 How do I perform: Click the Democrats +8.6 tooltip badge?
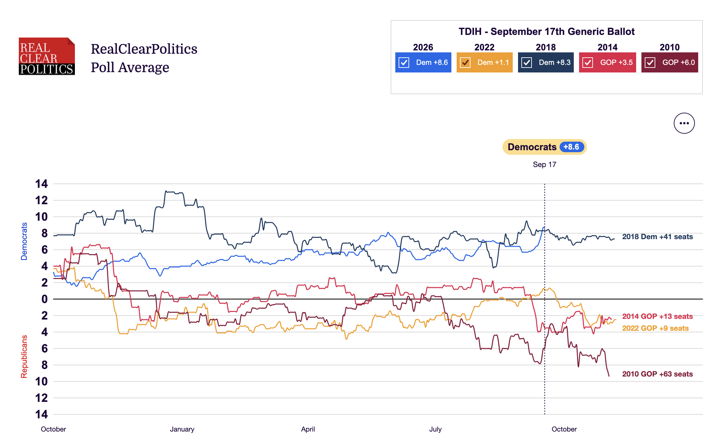[544, 147]
